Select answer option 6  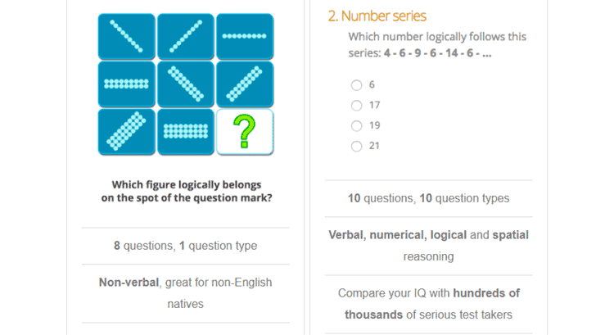(x=356, y=85)
